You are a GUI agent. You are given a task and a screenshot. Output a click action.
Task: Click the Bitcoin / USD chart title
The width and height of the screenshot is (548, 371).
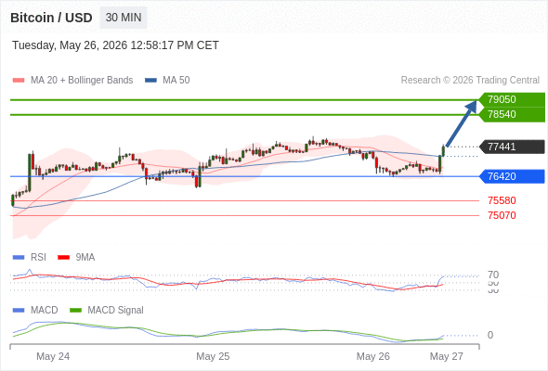51,18
